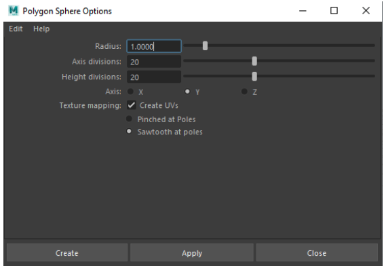
Task: Click the Height divisions value field
Action: pyautogui.click(x=154, y=77)
